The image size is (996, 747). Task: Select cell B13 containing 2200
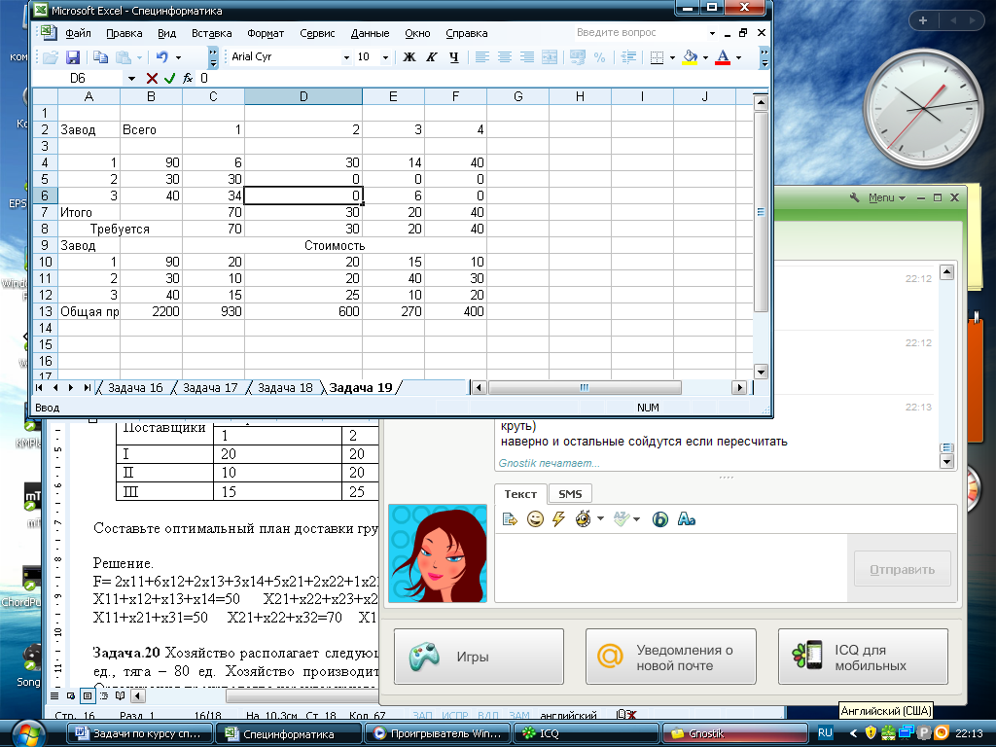(151, 311)
